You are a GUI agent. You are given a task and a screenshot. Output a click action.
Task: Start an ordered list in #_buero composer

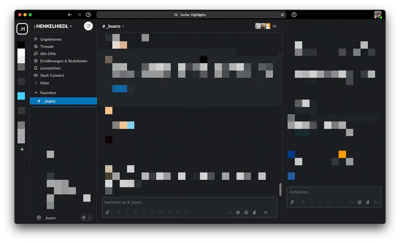tap(161, 212)
